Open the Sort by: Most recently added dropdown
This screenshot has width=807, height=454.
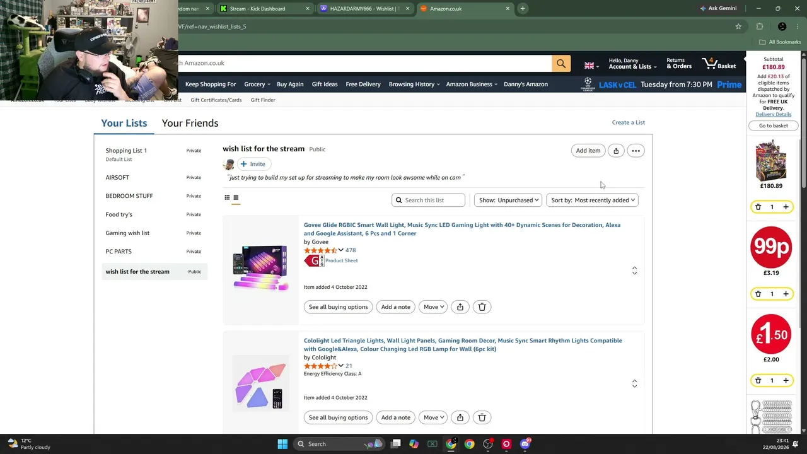(593, 200)
